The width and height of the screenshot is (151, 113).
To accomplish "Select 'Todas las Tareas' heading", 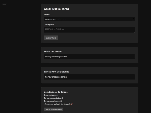I will (x=53, y=52).
